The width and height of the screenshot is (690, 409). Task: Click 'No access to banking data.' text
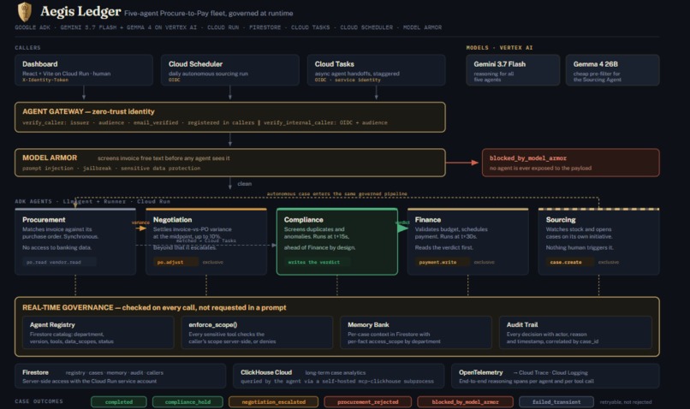(x=57, y=247)
